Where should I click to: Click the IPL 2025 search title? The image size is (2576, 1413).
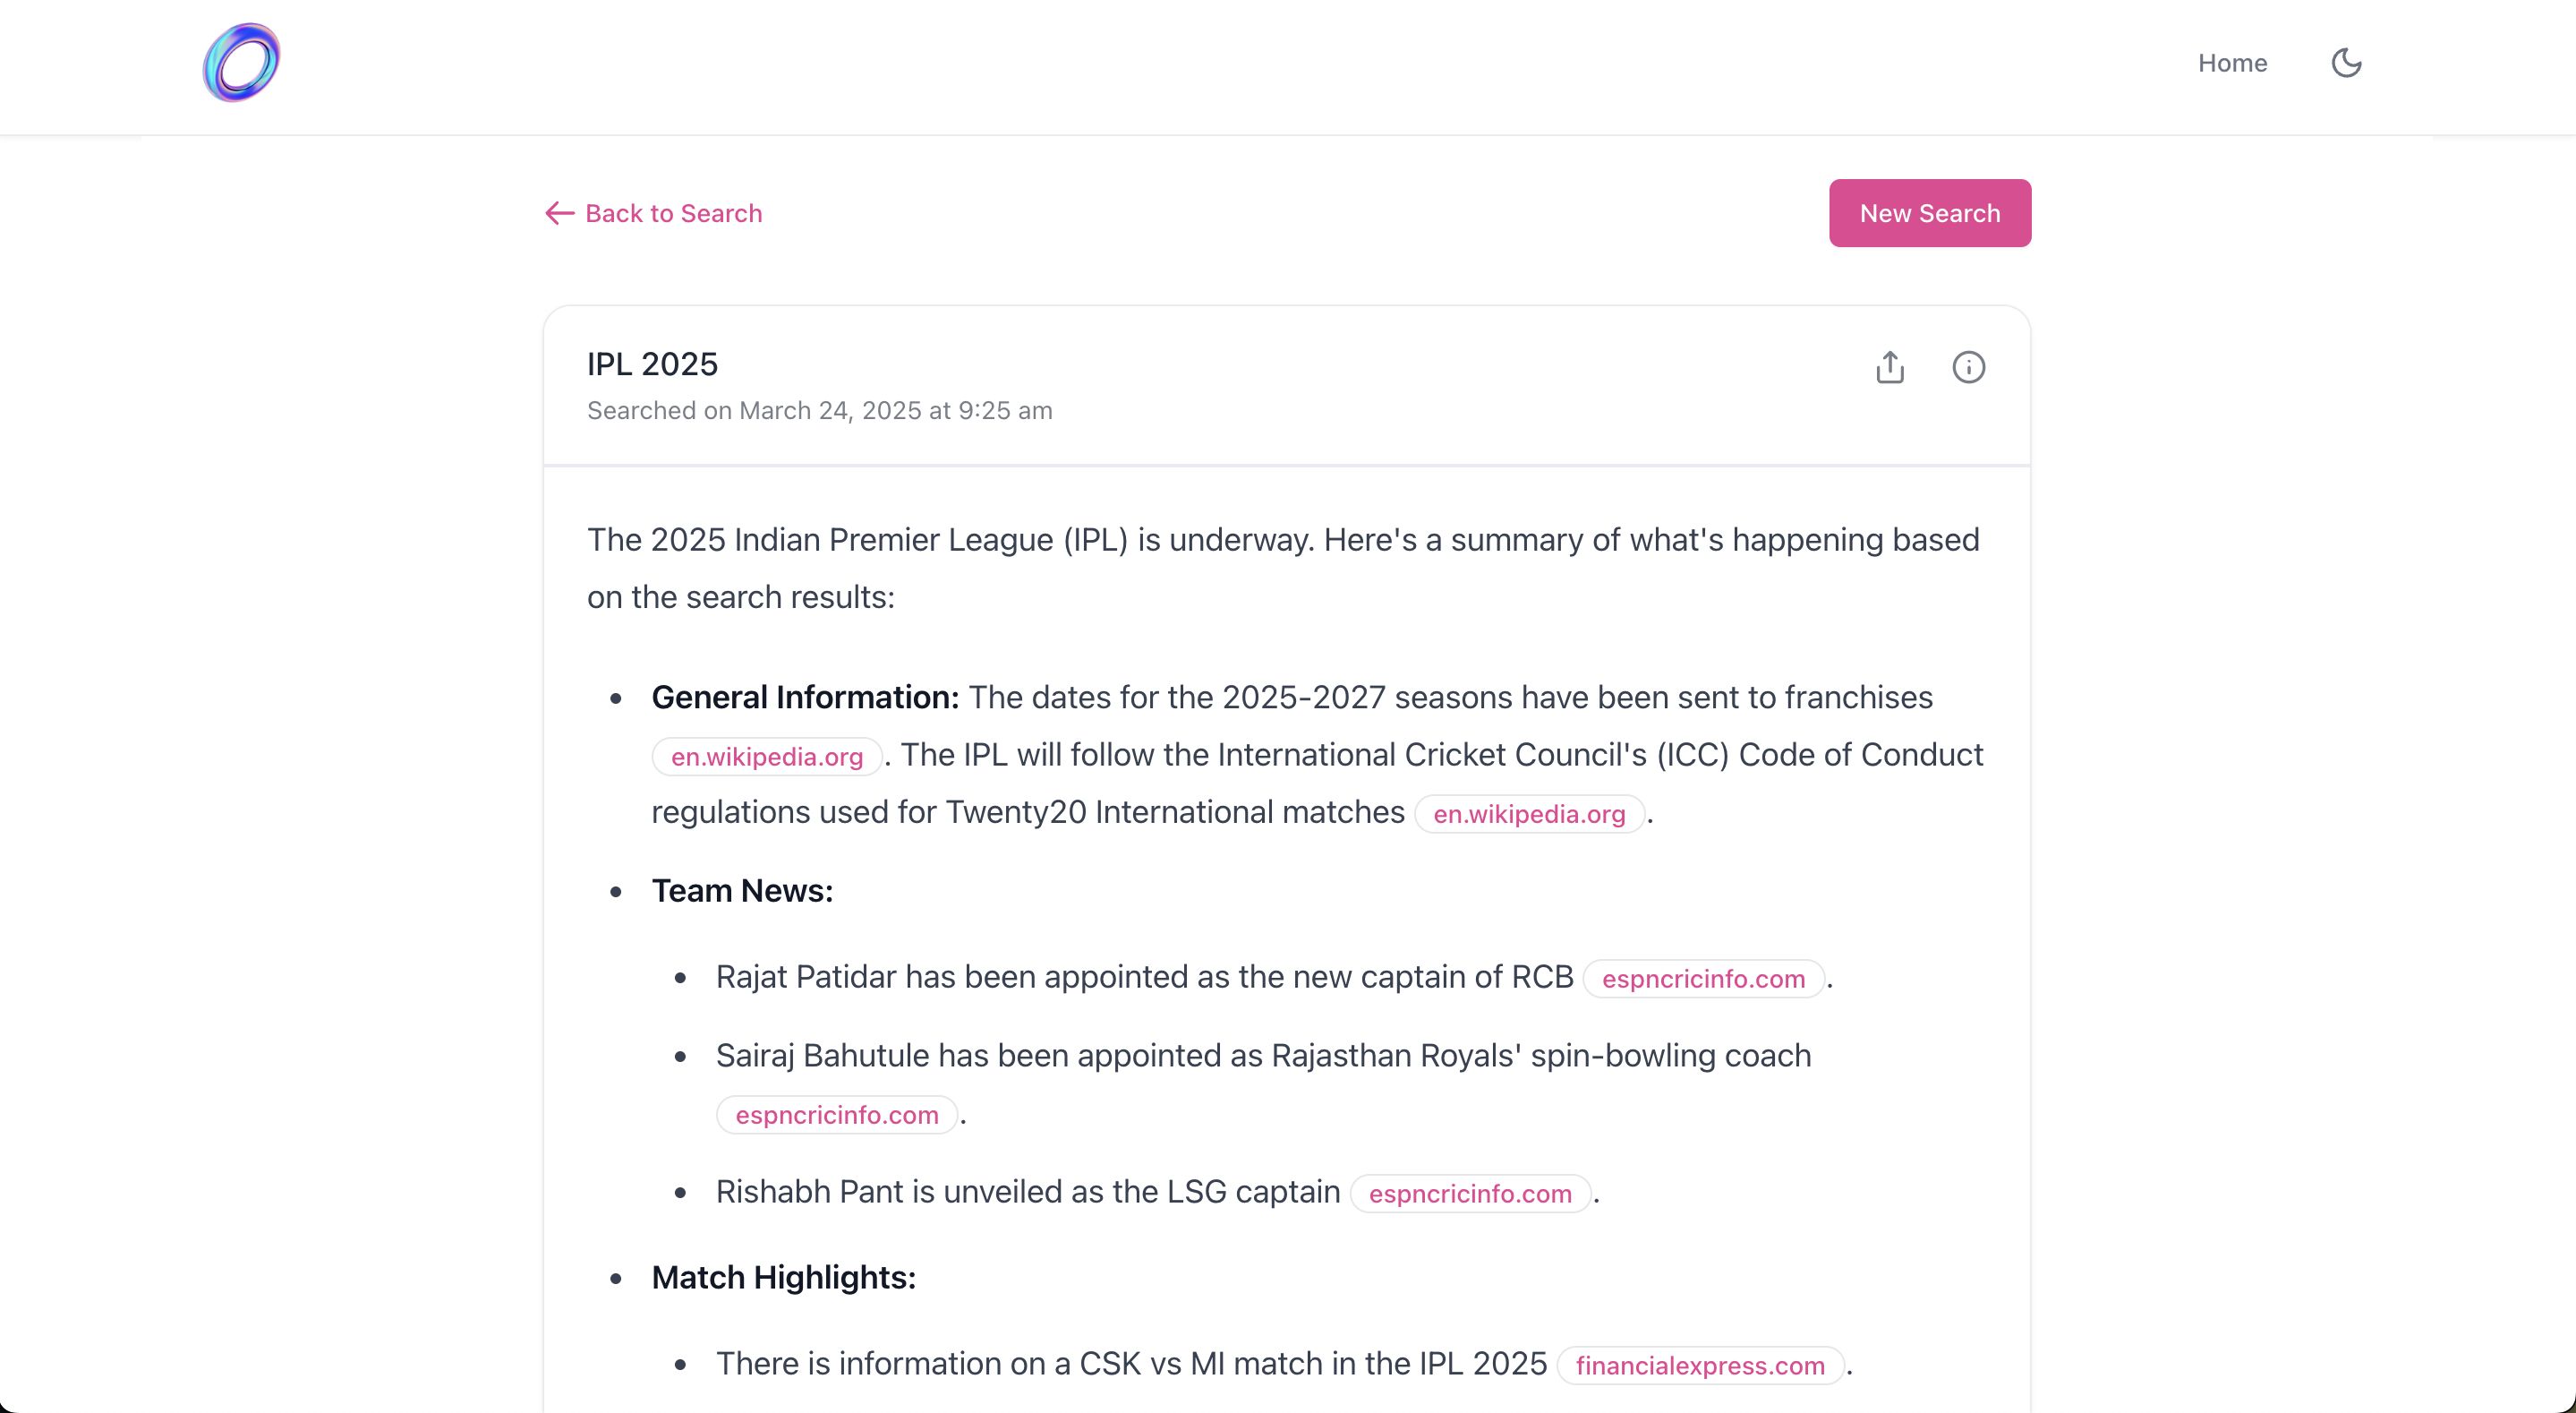(652, 364)
